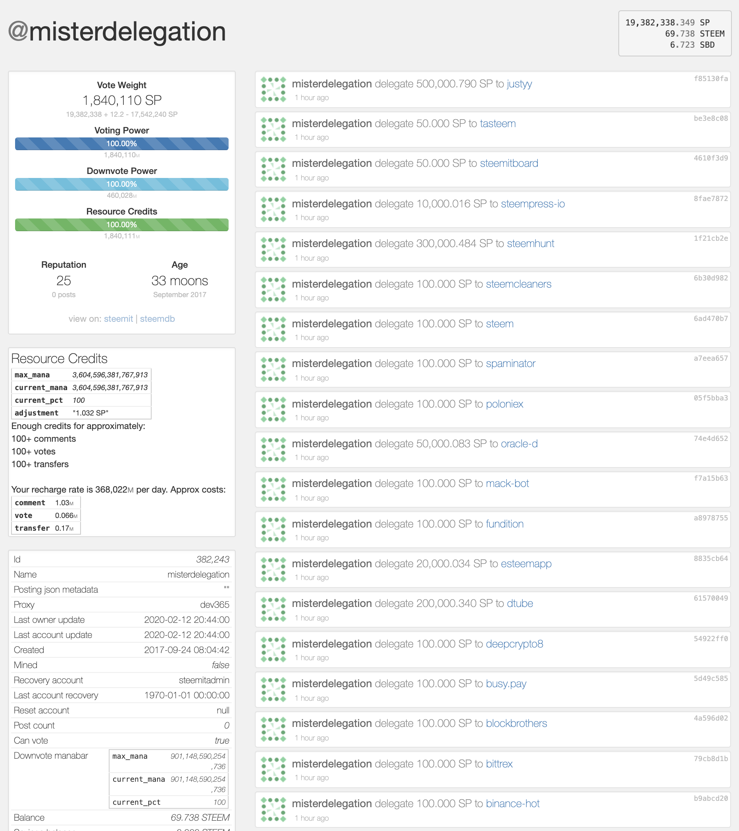Open transaction hash be3e8c08
This screenshot has width=739, height=831.
(710, 118)
